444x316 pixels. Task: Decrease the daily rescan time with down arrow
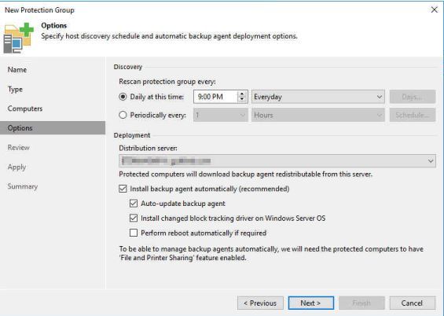point(242,99)
